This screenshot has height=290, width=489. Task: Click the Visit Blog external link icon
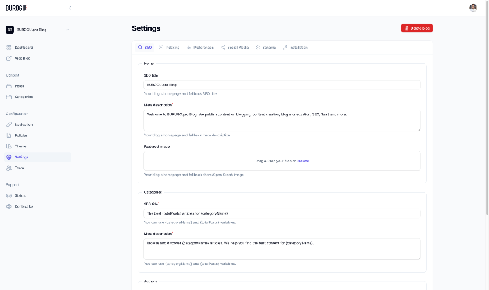point(9,58)
